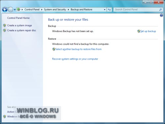Open the address bar history dropdown
This screenshot has width=165, height=124.
[x=105, y=10]
